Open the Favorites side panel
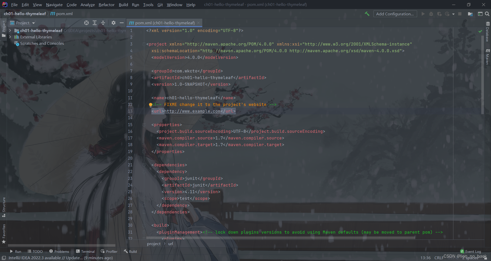Viewport: 491px width, 261px height. (x=4, y=234)
